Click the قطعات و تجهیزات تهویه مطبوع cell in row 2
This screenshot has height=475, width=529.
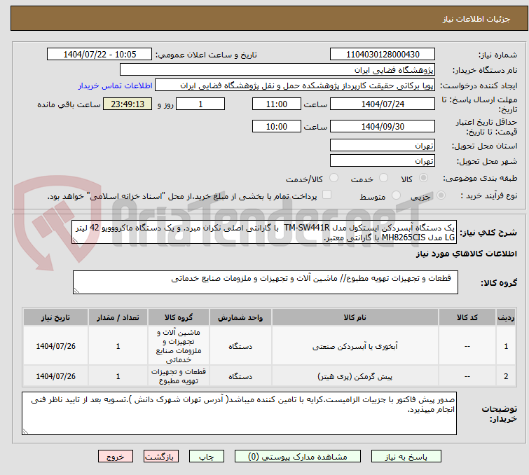coord(179,376)
